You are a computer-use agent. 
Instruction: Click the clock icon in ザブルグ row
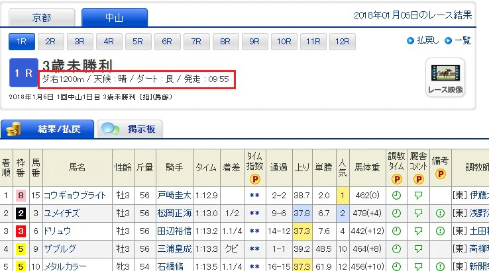[x=396, y=249]
